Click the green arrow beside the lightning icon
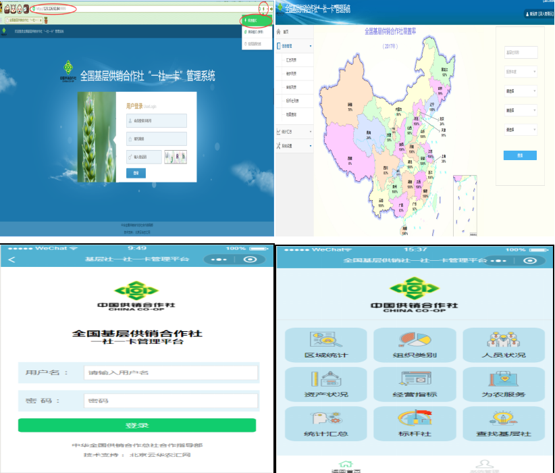The width and height of the screenshot is (555, 473). click(x=271, y=9)
